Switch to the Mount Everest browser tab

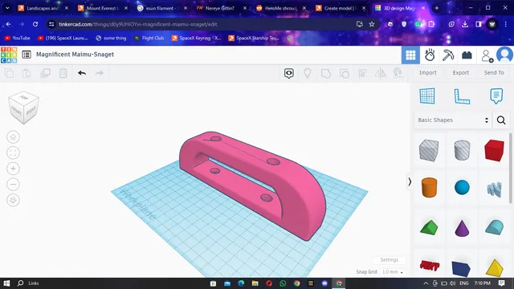click(x=103, y=8)
